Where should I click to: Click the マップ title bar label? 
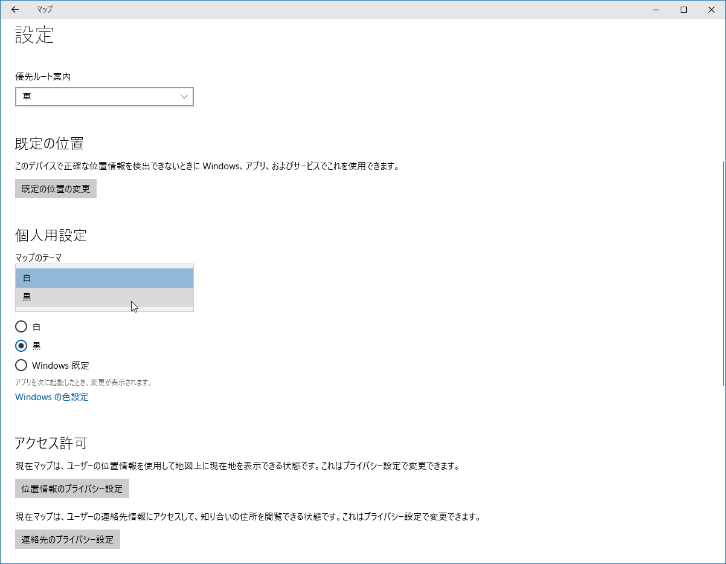[x=45, y=10]
